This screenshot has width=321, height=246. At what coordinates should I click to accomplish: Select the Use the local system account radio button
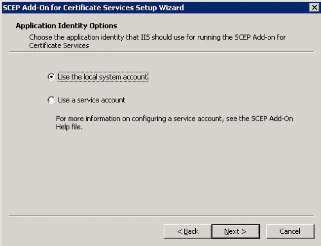51,77
